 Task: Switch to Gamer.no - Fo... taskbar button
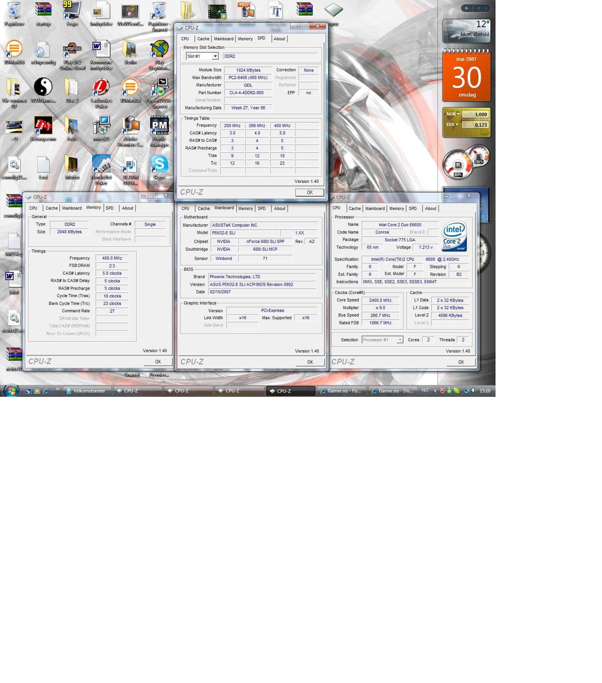pyautogui.click(x=342, y=391)
